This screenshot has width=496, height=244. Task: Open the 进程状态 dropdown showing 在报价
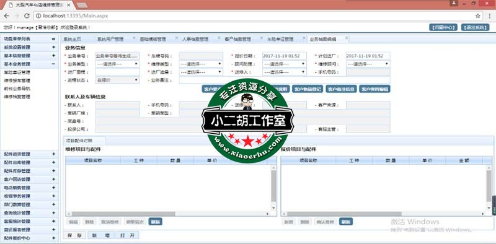coord(117,81)
